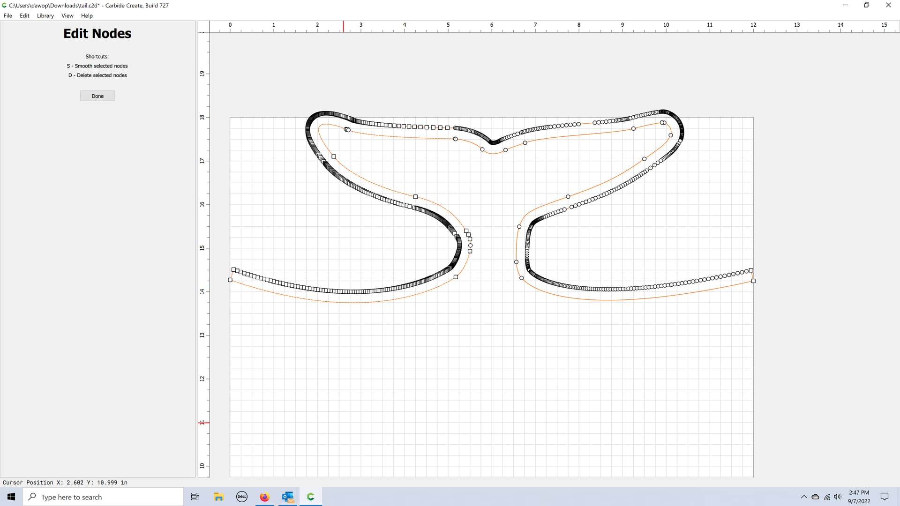Restore down the Carbide Create window
The width and height of the screenshot is (900, 506).
(867, 5)
